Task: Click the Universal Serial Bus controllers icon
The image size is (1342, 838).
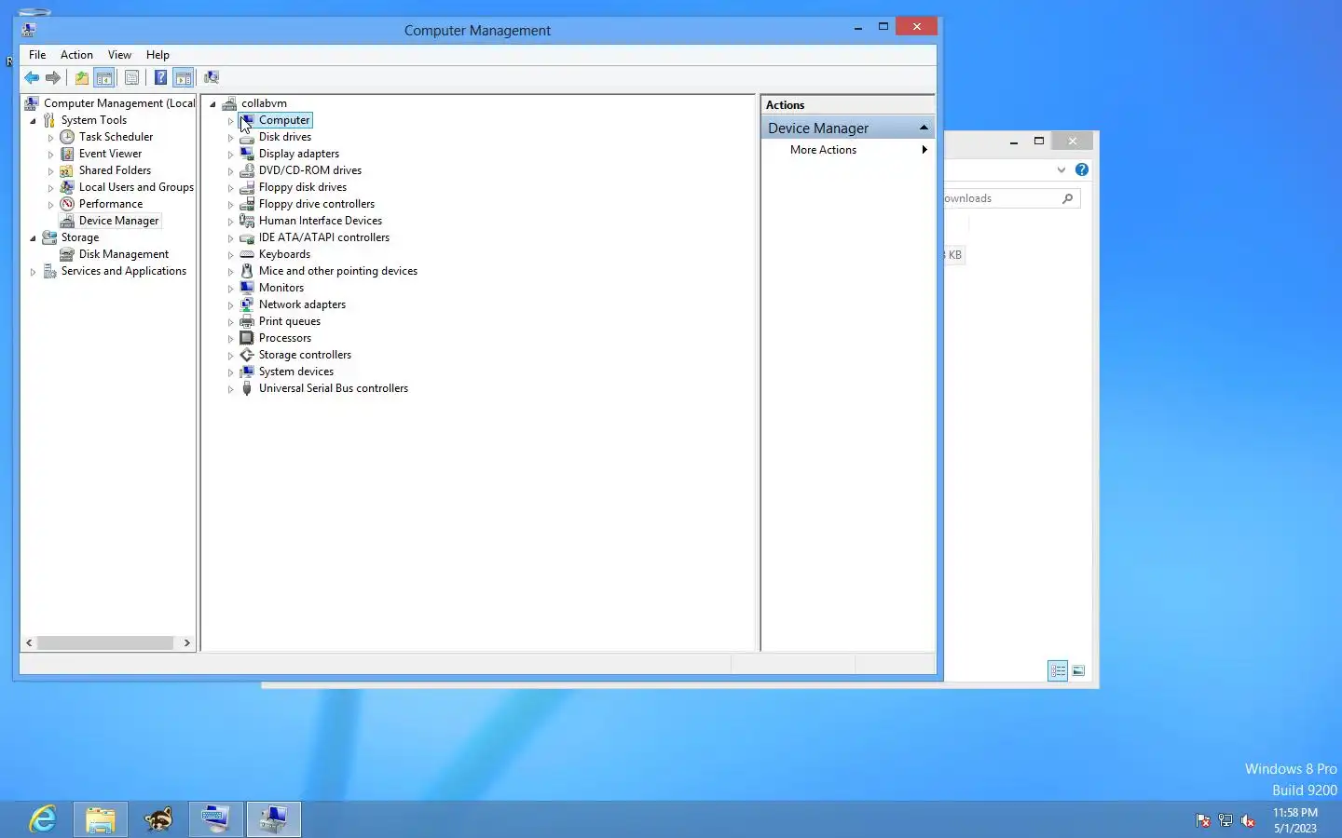Action: (x=247, y=388)
